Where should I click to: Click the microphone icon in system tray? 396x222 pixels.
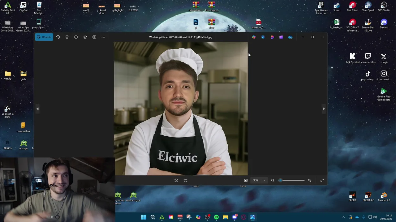[x=364, y=217]
